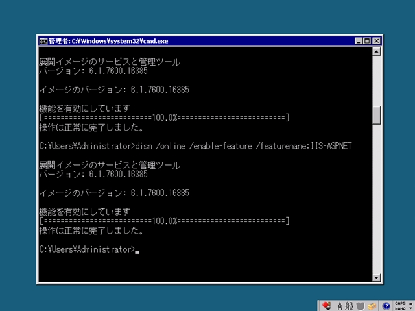Click the upper '機能を有効にしています' line
The height and width of the screenshot is (311, 415).
(x=85, y=108)
